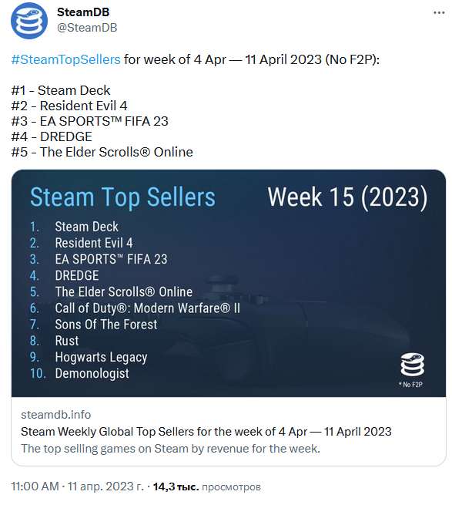Open the Steam Weekly Global Top Sellers headline
Viewport: 452px width, 505px height.
pos(206,432)
